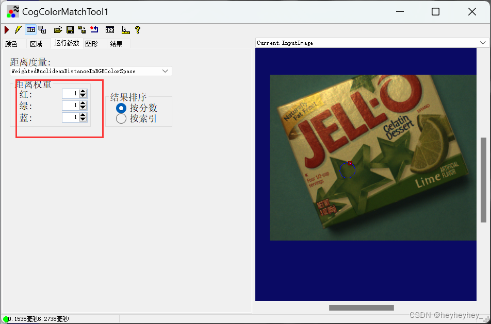The height and width of the screenshot is (324, 491).
Task: Increase the 红 weight with up arrow
Action: coord(83,91)
